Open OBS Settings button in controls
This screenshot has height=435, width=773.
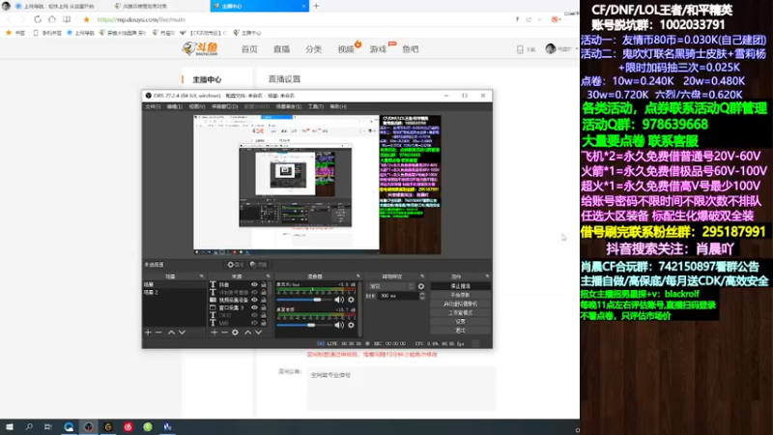click(x=461, y=322)
